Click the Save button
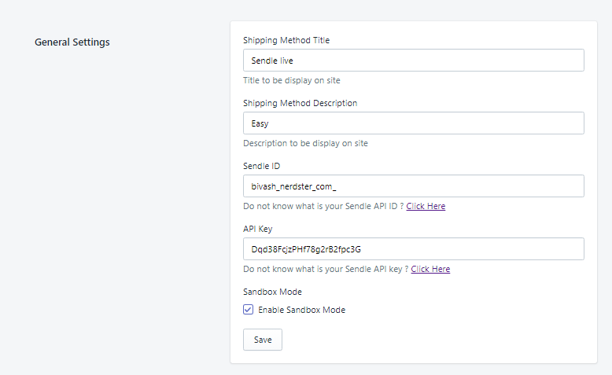This screenshot has width=612, height=375. [262, 340]
